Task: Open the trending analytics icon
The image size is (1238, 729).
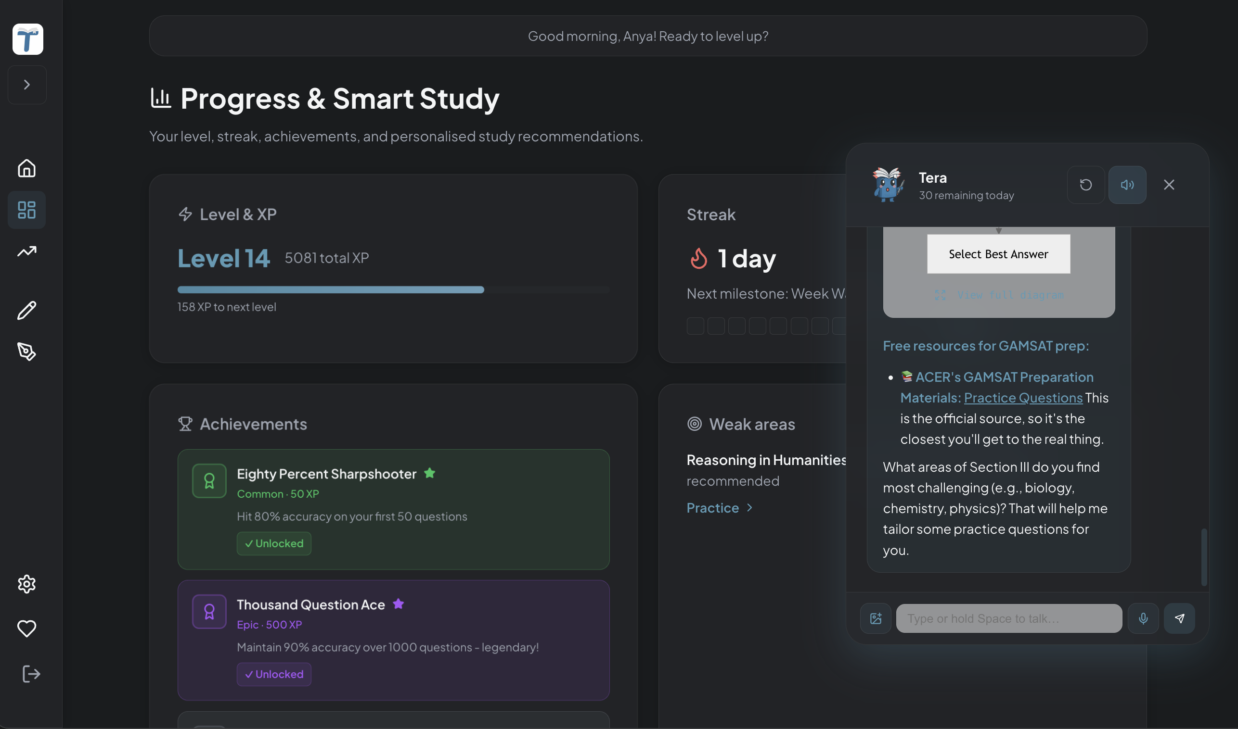Action: pos(26,251)
